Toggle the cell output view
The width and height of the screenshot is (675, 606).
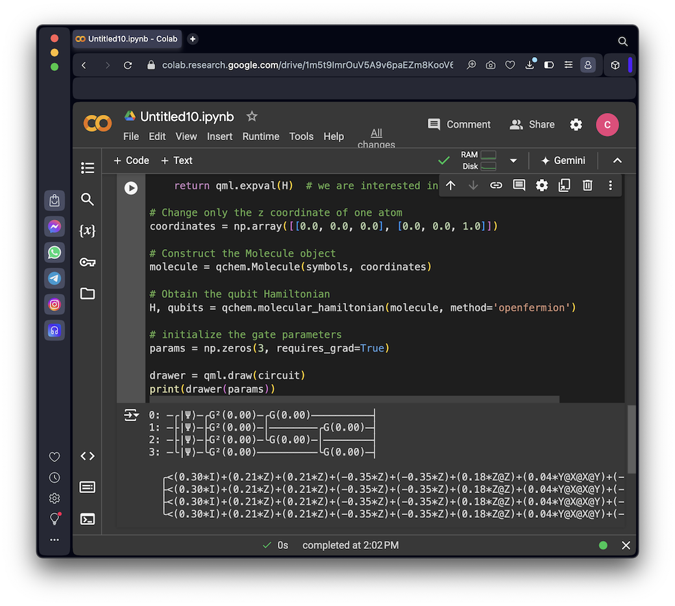coord(131,415)
